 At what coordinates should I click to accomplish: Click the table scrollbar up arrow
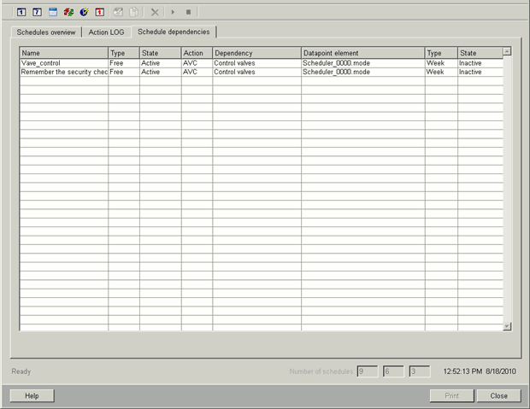click(507, 51)
